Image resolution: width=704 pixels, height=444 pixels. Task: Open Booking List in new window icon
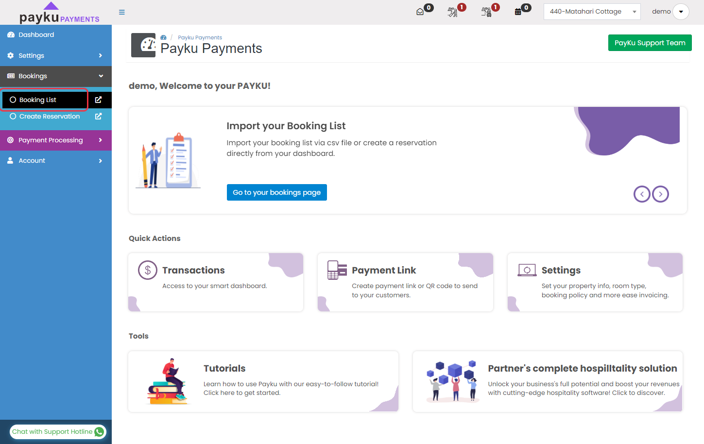point(98,100)
